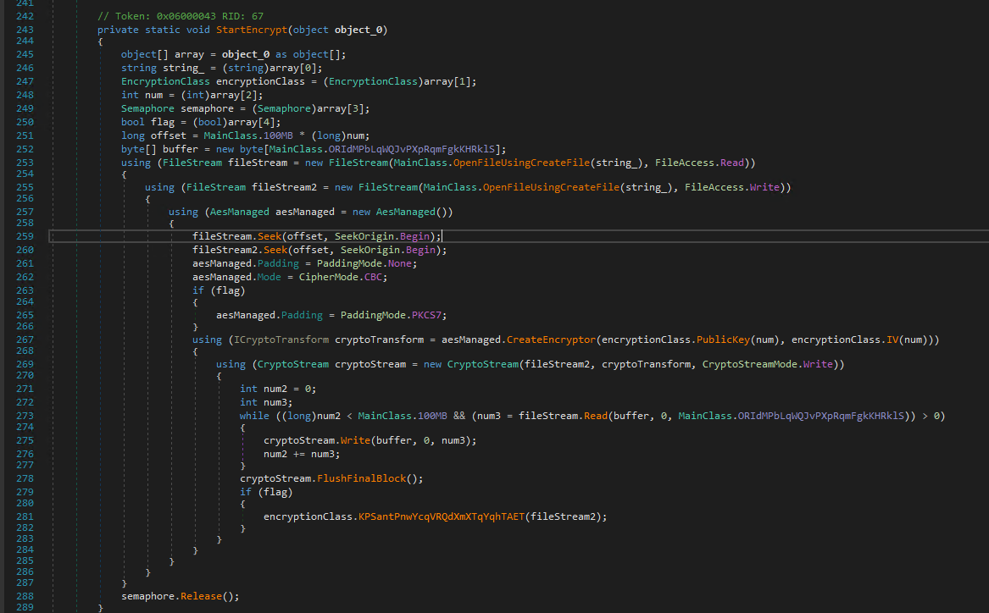Click the buffer variable declared on line 252

tap(181, 149)
